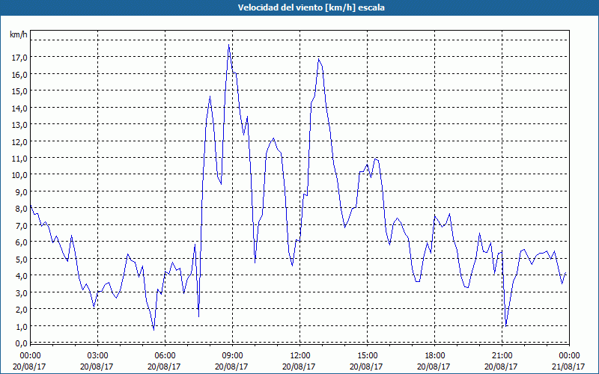Select the "21/08/17" date label
Image resolution: width=599 pixels, height=374 pixels.
point(569,367)
